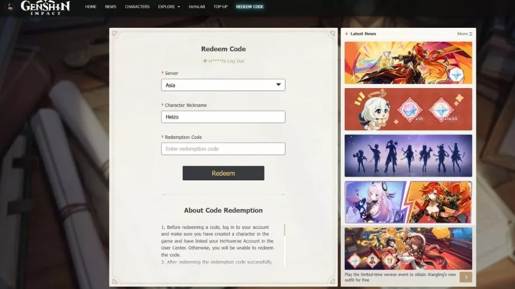Go to the NEWS page
The height and width of the screenshot is (289, 515).
(111, 7)
